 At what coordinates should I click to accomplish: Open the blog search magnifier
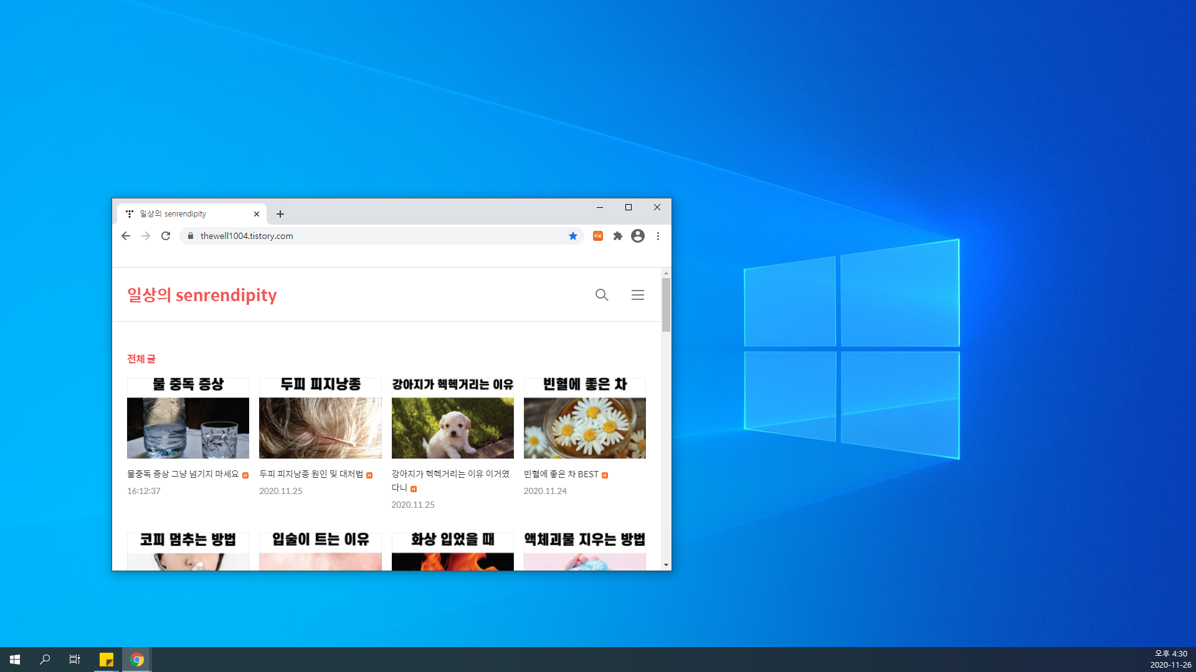tap(601, 295)
